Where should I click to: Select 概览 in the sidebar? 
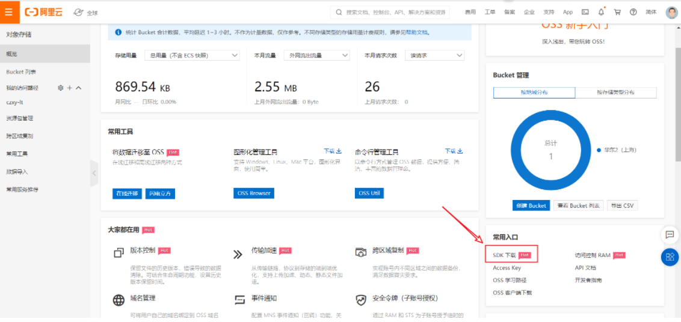45,54
